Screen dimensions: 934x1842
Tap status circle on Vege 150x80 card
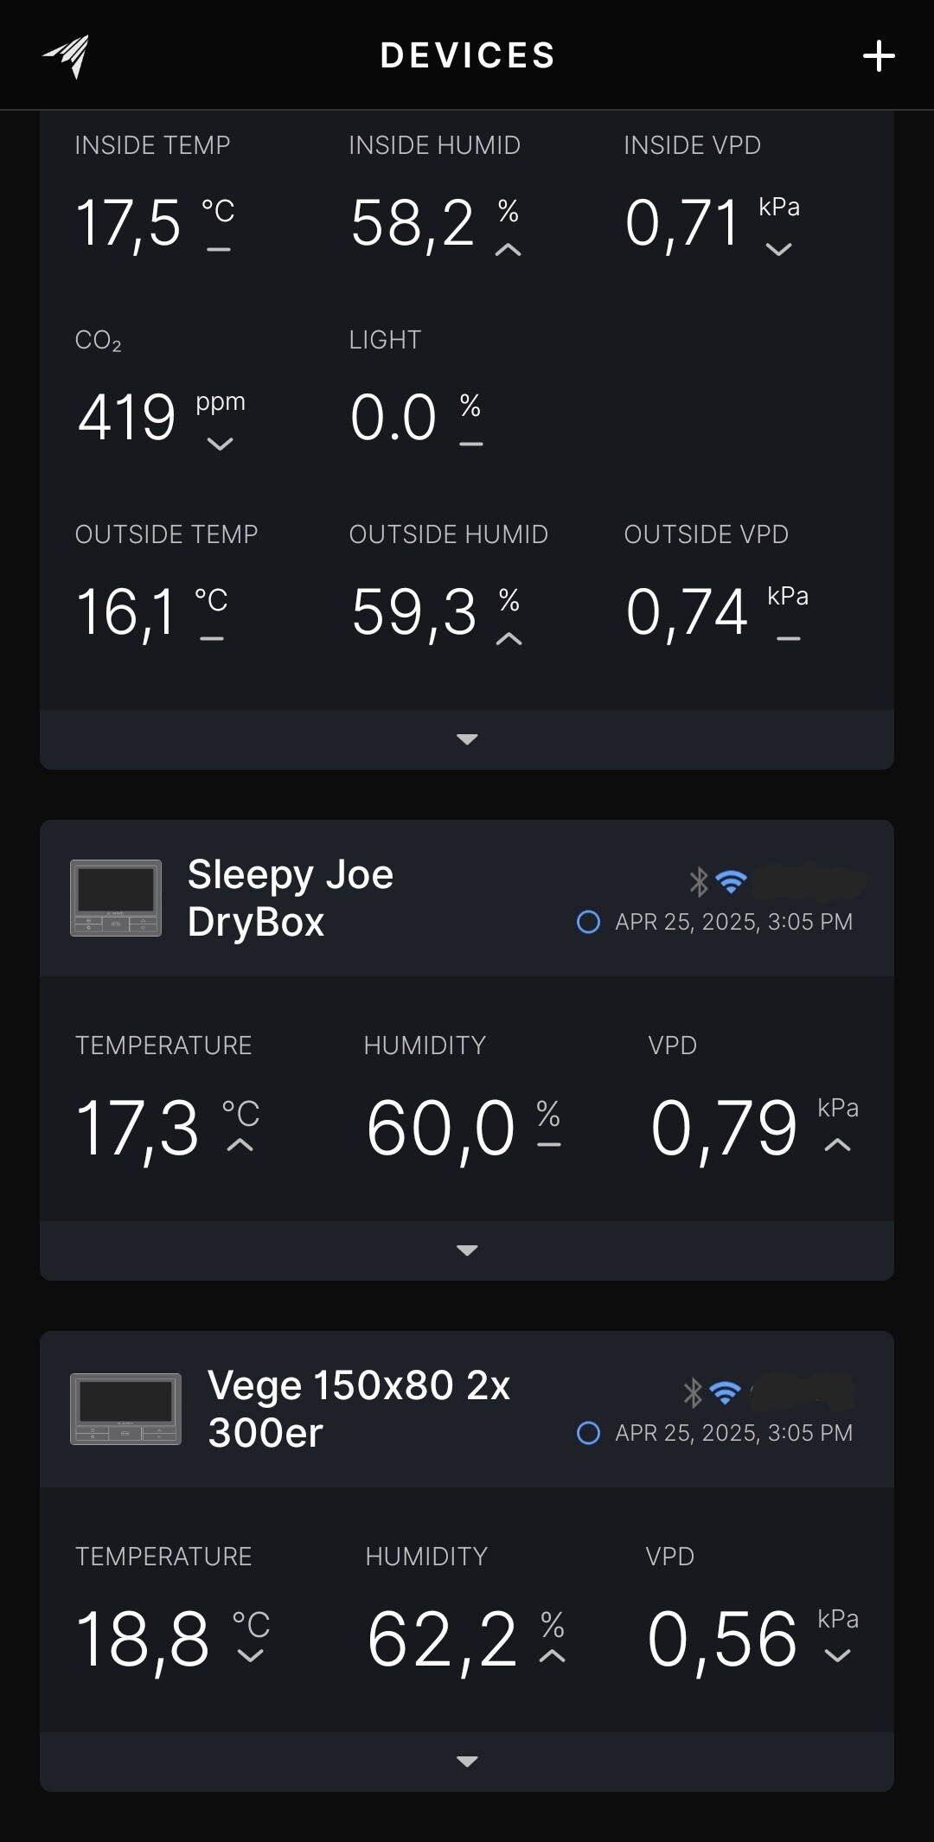click(588, 1433)
